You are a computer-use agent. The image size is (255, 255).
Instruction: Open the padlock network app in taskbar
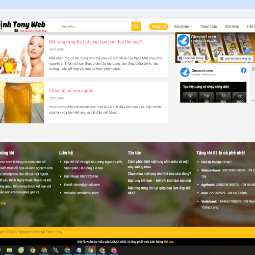click(56, 250)
